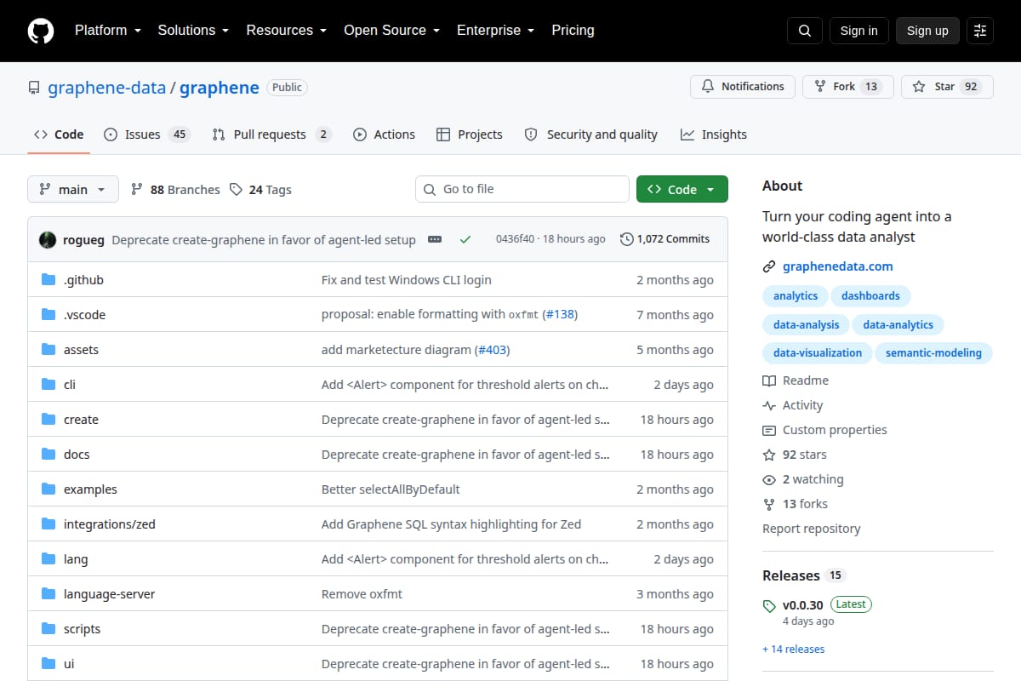Click the expand commit message ellipsis icon
The image size is (1021, 681).
click(435, 239)
